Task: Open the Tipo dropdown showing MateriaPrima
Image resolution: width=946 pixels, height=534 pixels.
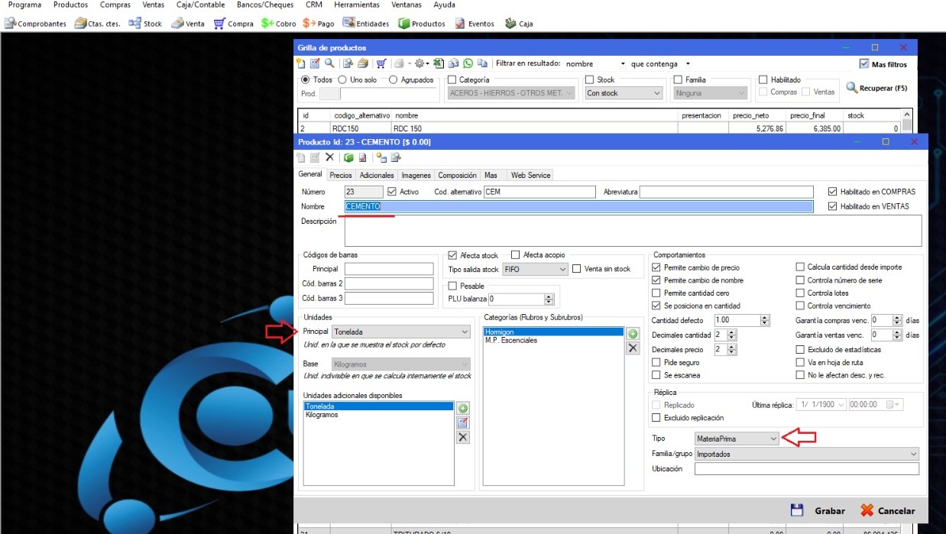Action: pyautogui.click(x=737, y=439)
